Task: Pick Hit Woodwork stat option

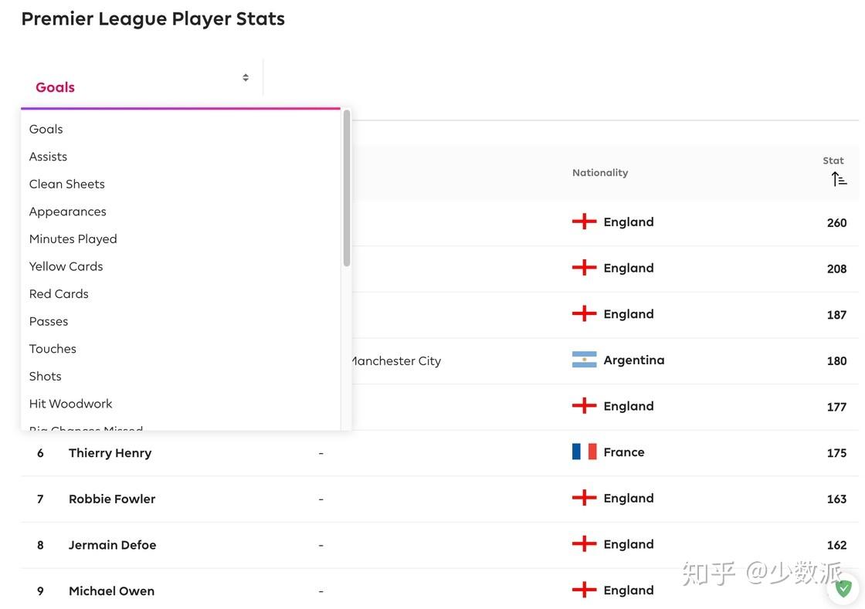Action: [x=70, y=404]
